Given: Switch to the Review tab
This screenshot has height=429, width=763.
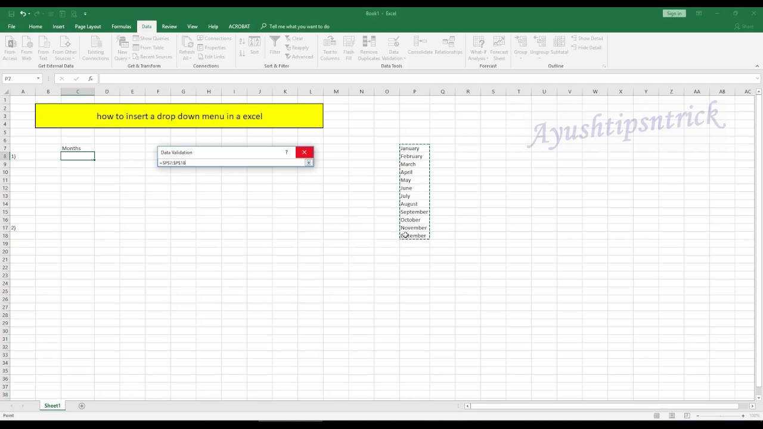Looking at the screenshot, I should coord(169,26).
